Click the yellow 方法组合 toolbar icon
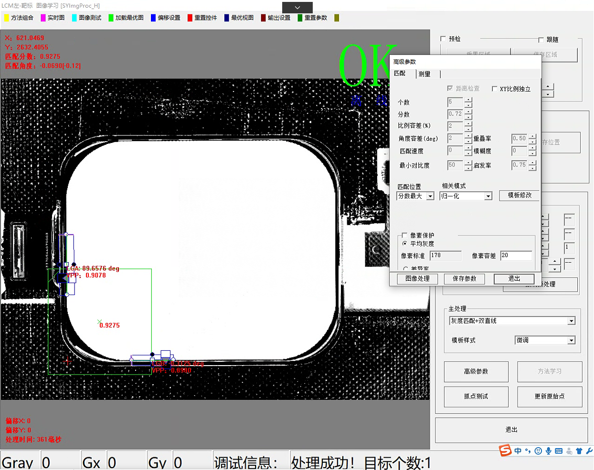The height and width of the screenshot is (470, 594). pos(7,18)
